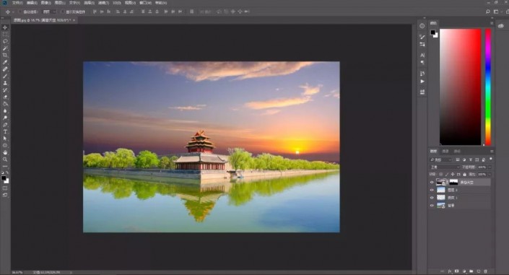Screen dimensions: 509x275
Task: Select the Dodge tool
Action: pos(5,118)
